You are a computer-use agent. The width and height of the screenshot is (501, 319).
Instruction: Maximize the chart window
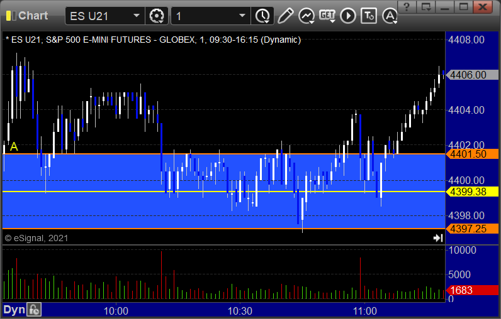464,7
